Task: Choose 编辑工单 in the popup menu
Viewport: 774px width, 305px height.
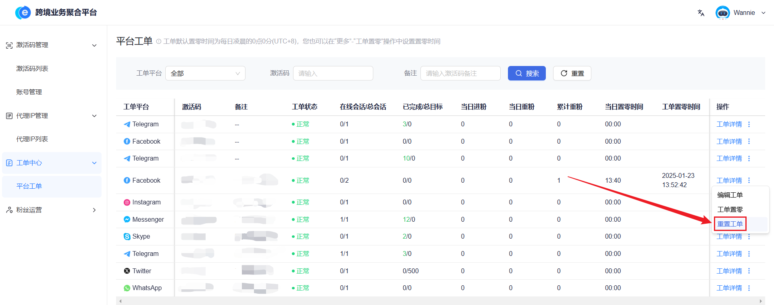Action: (730, 195)
